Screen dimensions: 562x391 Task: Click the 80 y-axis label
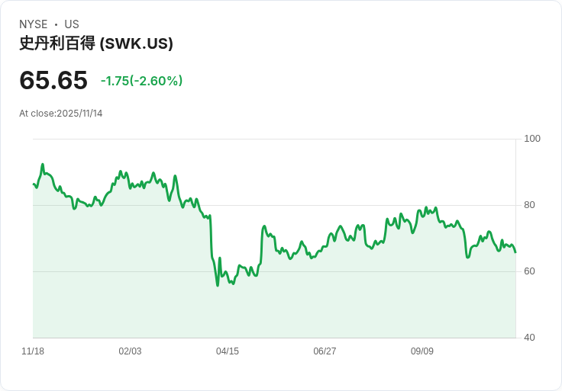(x=529, y=205)
